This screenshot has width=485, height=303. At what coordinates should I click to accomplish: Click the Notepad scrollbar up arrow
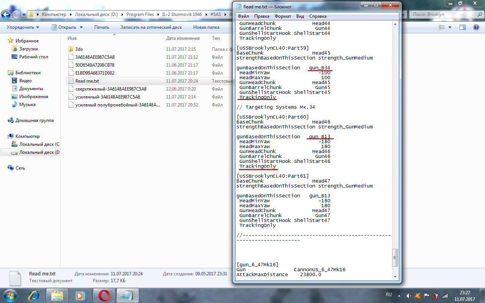click(x=395, y=24)
